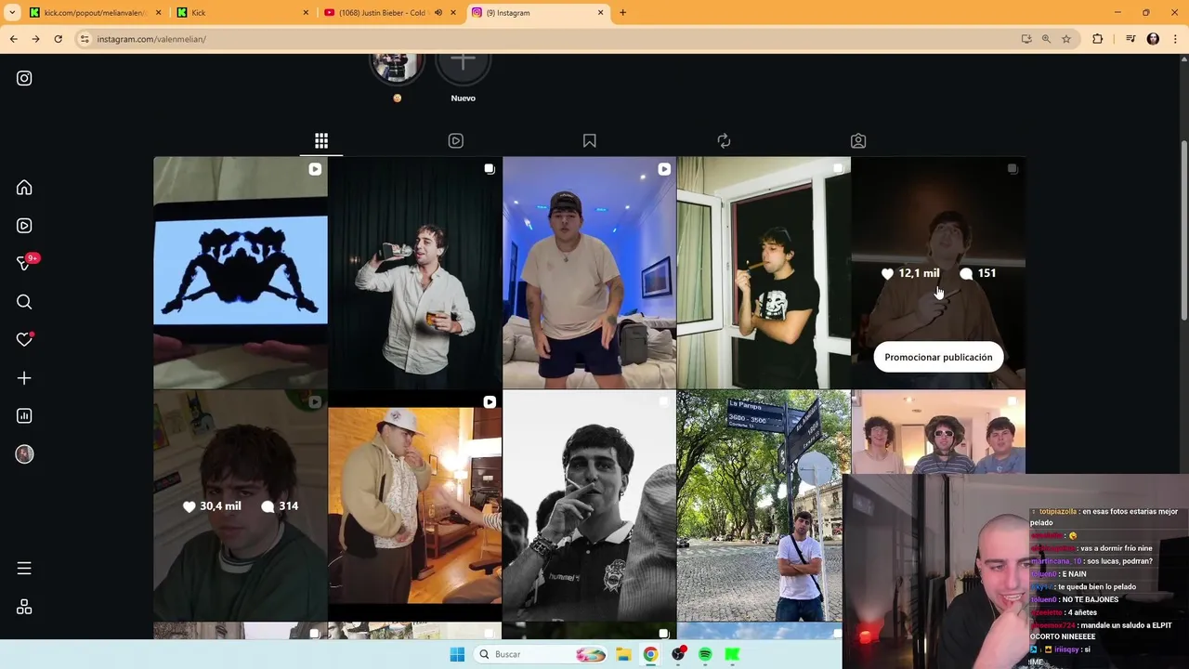This screenshot has width=1189, height=669.
Task: Open the zoom magnifier in address bar
Action: 1046,39
